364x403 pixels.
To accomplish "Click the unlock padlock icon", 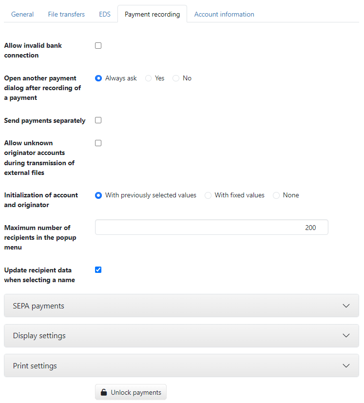I will (104, 392).
